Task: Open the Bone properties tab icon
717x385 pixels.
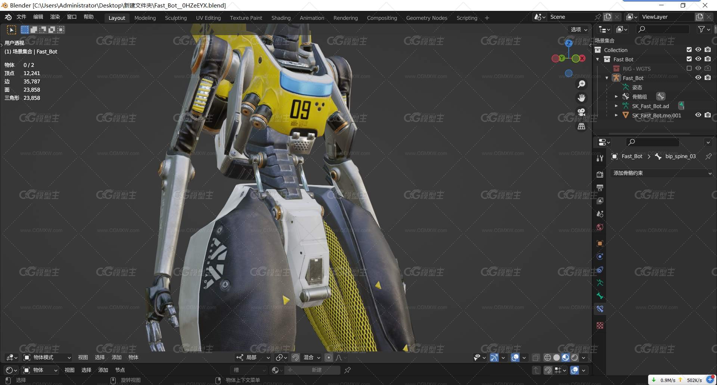Action: click(600, 296)
